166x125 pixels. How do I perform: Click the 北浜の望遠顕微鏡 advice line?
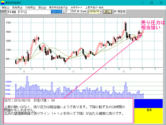(64, 113)
